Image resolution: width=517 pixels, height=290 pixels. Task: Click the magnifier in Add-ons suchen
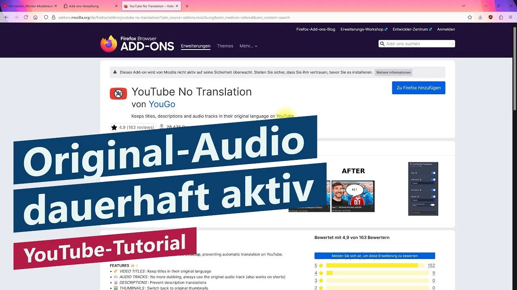pos(382,43)
